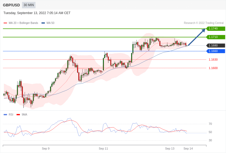Click the GBP/USD pair title
The width and height of the screenshot is (226, 153).
tap(11, 5)
